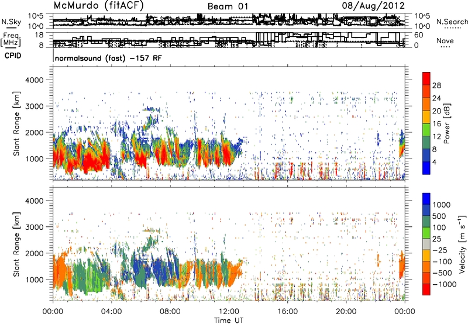
Task: Click the 'Nave' label
Action: click(x=445, y=41)
